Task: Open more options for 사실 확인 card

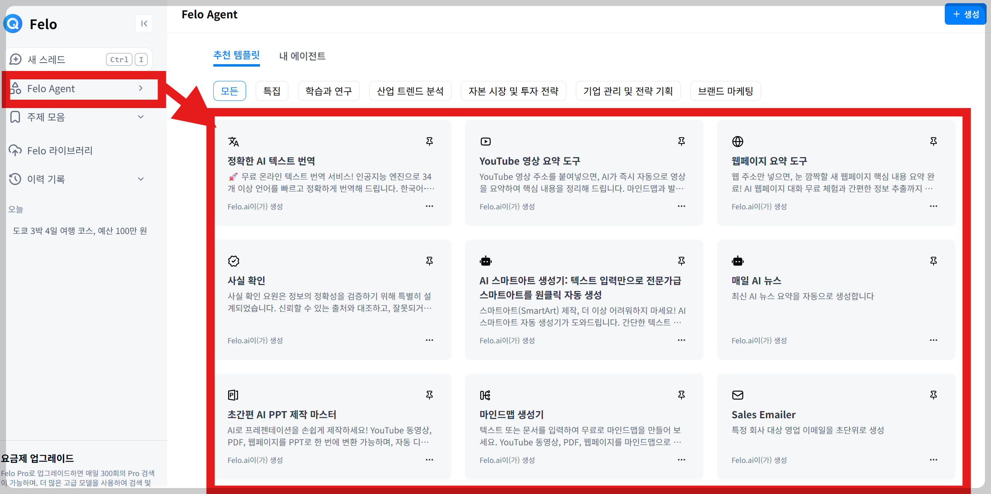Action: [x=429, y=340]
